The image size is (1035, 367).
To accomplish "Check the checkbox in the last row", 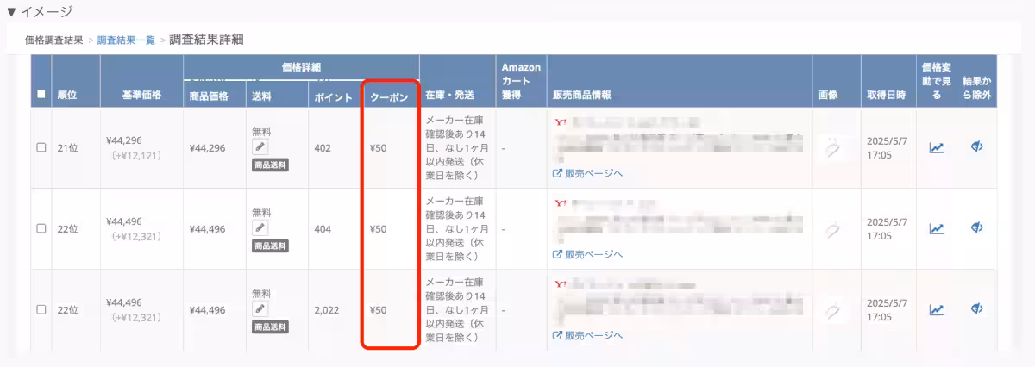I will (41, 309).
